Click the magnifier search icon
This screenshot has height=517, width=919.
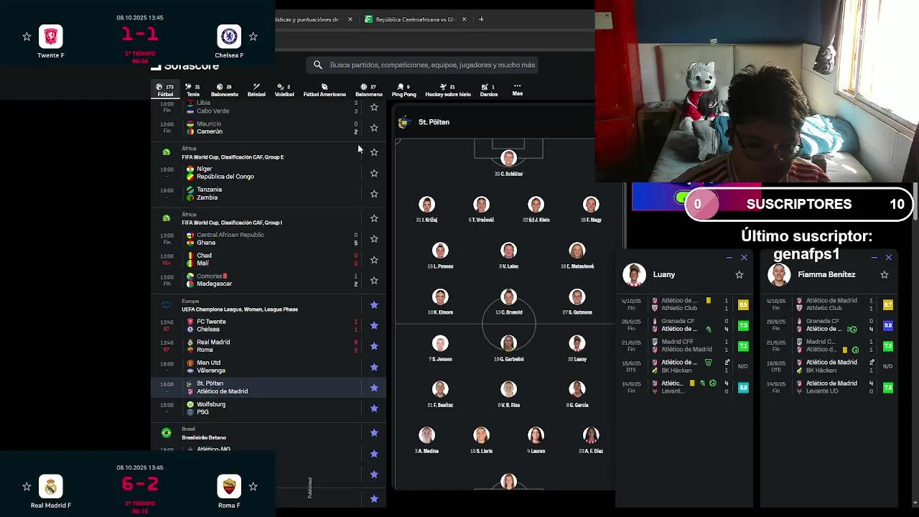click(x=318, y=65)
